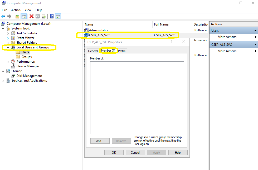Collapse the Local Users and Groups node
This screenshot has height=170, width=258.
click(8, 47)
